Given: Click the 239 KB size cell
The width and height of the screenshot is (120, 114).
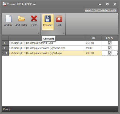Looking at the screenshot, I should click(x=93, y=53).
